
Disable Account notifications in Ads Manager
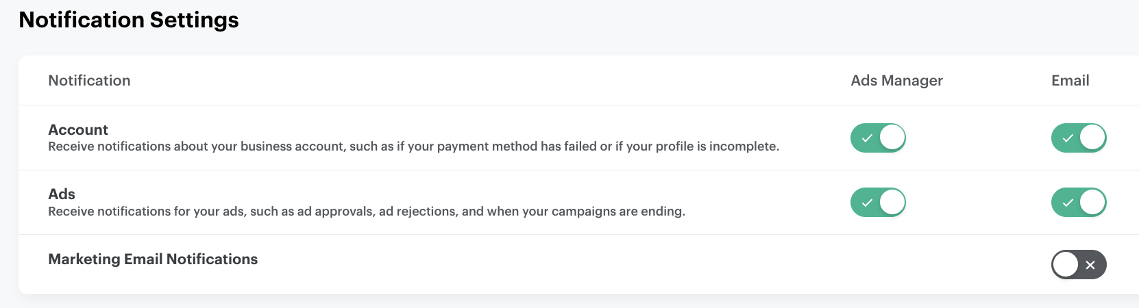pyautogui.click(x=878, y=138)
